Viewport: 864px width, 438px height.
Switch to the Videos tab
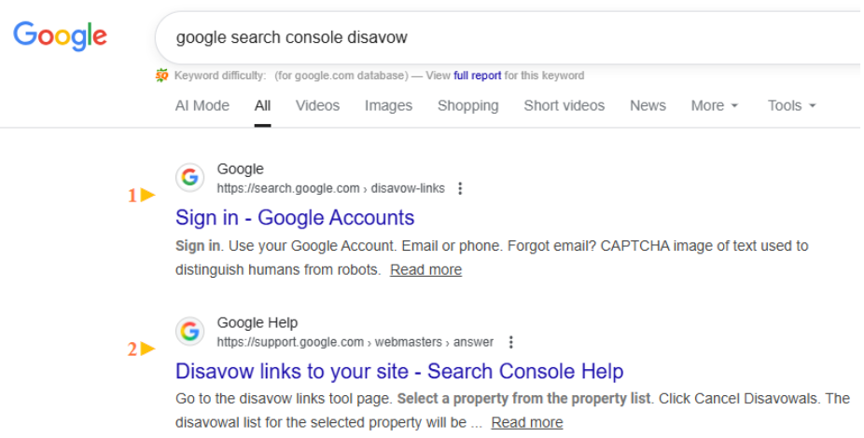click(x=317, y=105)
